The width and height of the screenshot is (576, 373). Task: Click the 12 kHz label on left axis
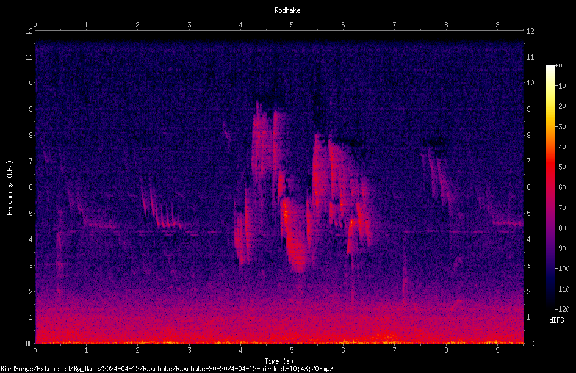[x=29, y=31]
